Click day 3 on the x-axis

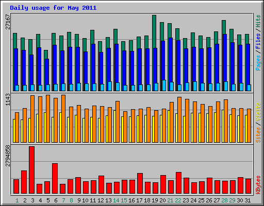[x=32, y=200]
